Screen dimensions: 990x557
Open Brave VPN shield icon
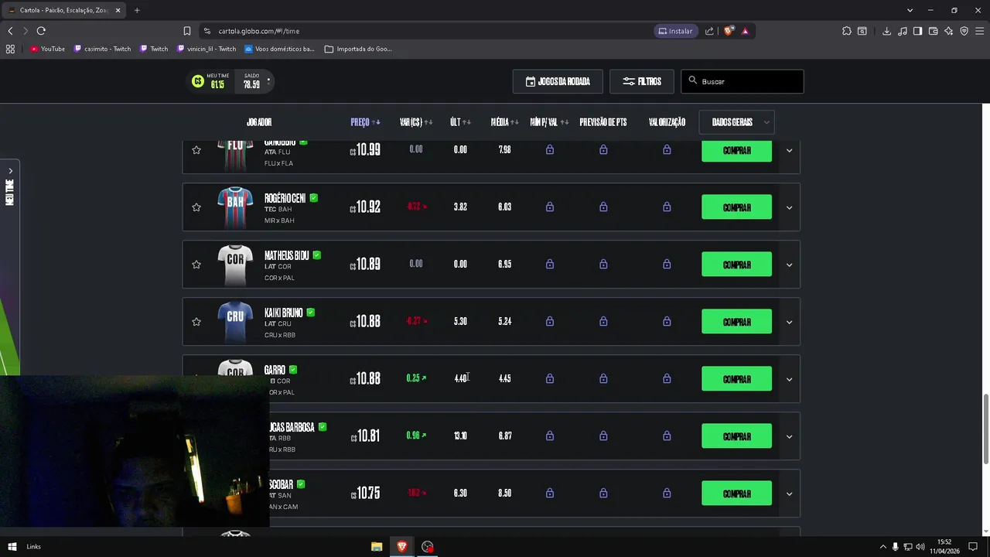point(964,31)
